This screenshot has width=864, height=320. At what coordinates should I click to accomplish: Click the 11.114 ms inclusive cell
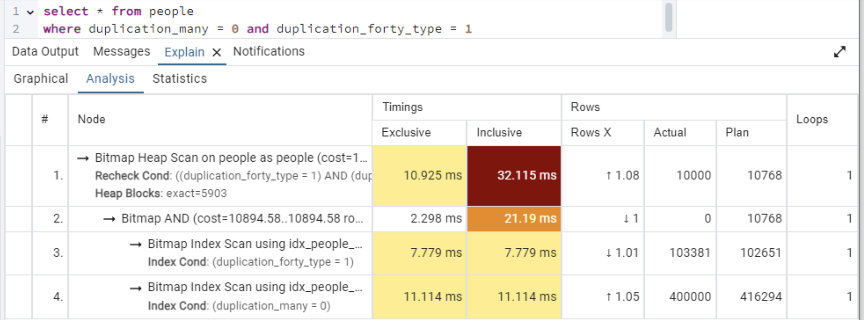point(514,297)
